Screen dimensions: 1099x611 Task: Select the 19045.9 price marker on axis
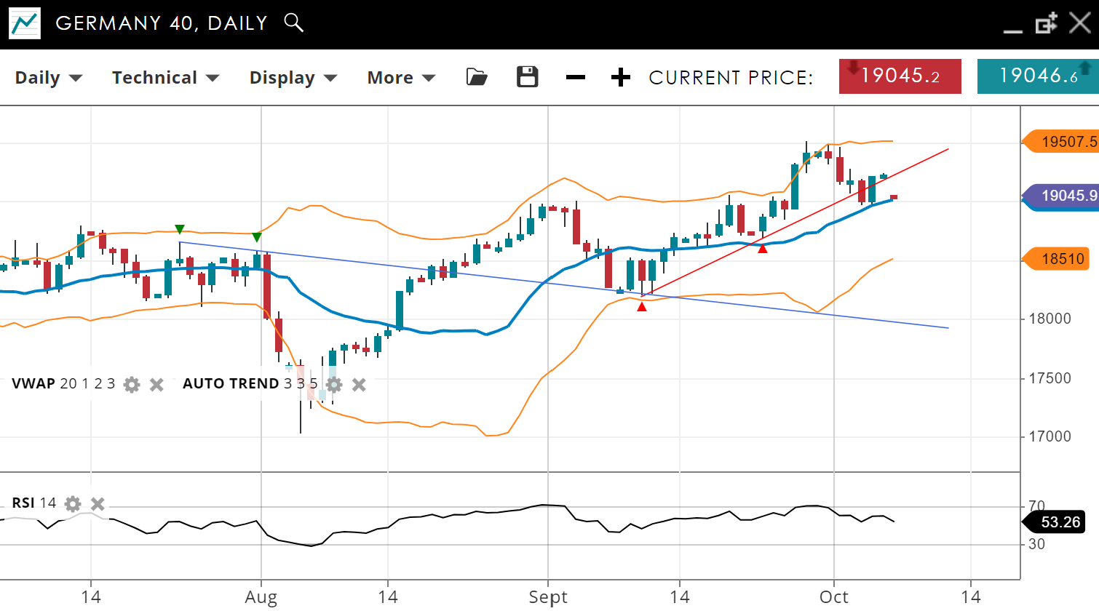coord(1062,196)
